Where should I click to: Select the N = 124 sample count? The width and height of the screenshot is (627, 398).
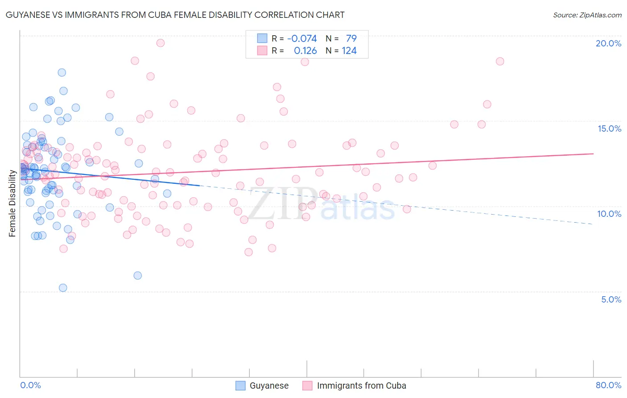341,51
